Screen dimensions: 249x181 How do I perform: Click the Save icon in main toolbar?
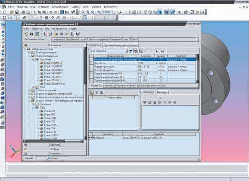17,12
